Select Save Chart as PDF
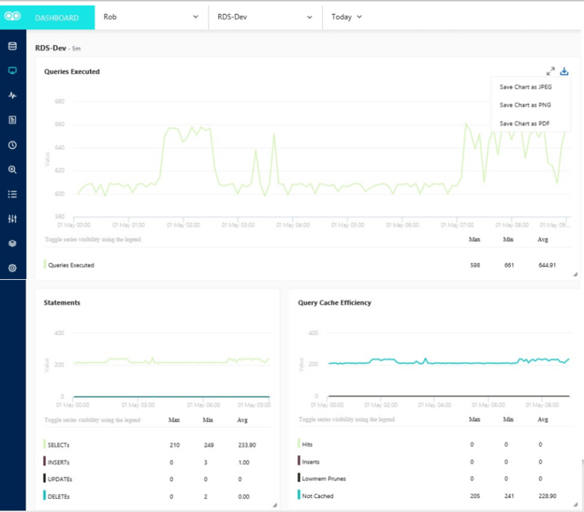 tap(524, 124)
